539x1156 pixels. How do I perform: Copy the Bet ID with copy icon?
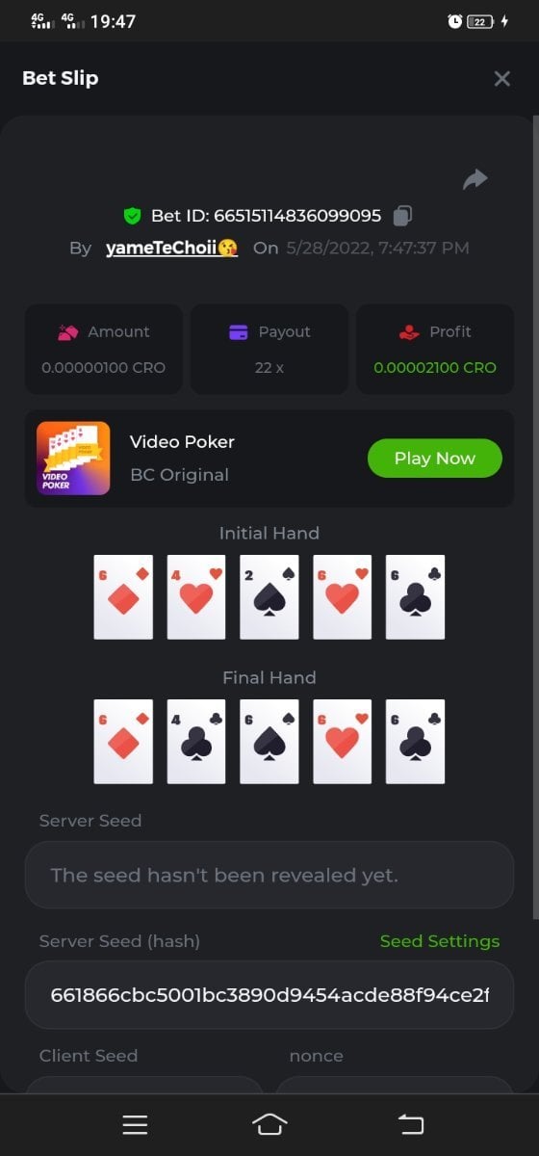(404, 215)
